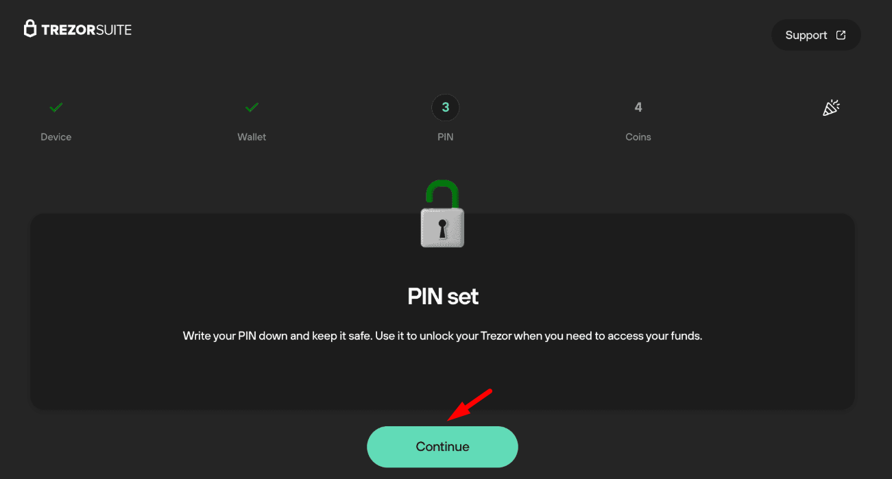Select the PIN step label
The height and width of the screenshot is (479, 892).
(x=446, y=137)
